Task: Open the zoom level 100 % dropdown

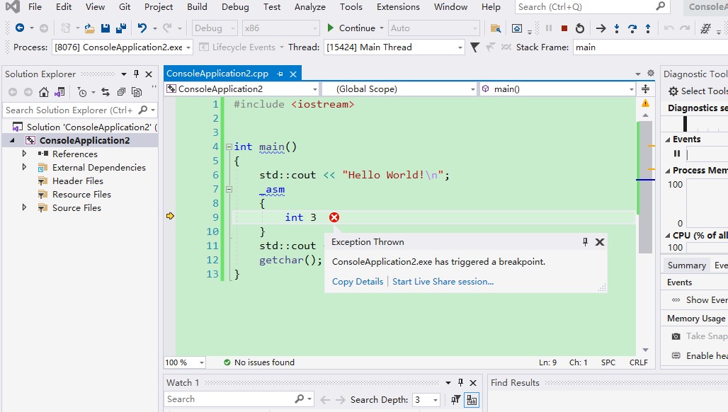Action: [202, 362]
